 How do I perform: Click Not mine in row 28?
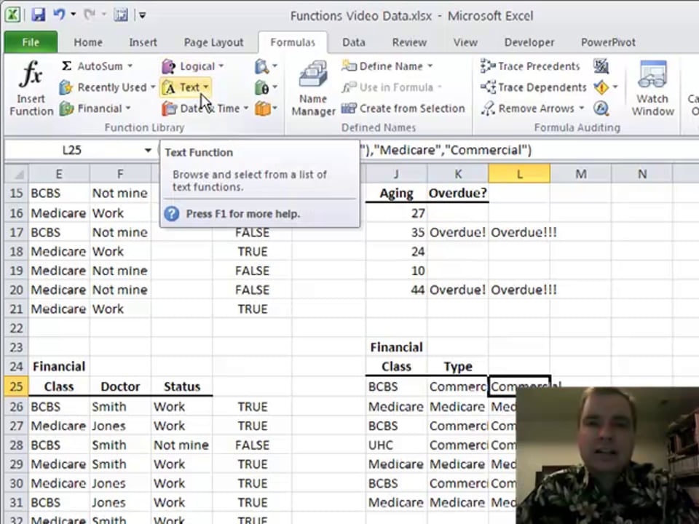181,445
